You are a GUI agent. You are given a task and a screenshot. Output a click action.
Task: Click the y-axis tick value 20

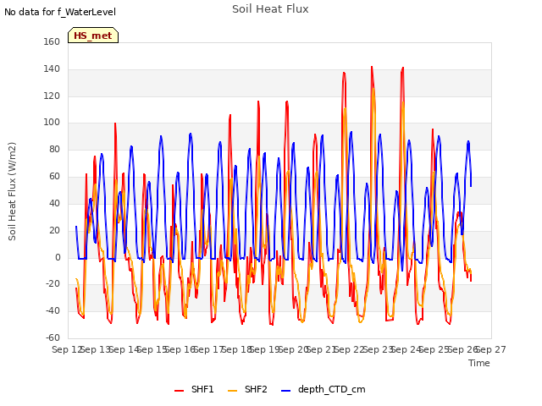(54, 230)
